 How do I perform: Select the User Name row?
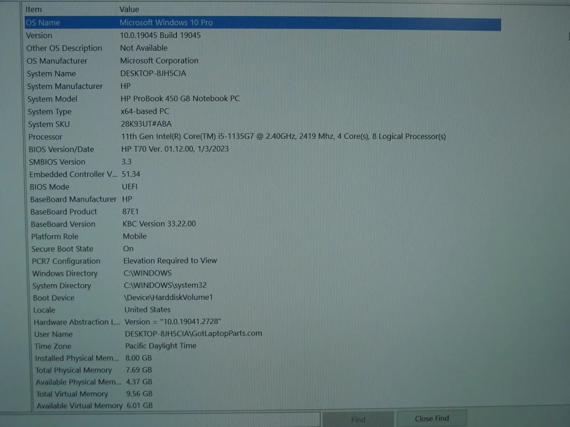pyautogui.click(x=53, y=334)
